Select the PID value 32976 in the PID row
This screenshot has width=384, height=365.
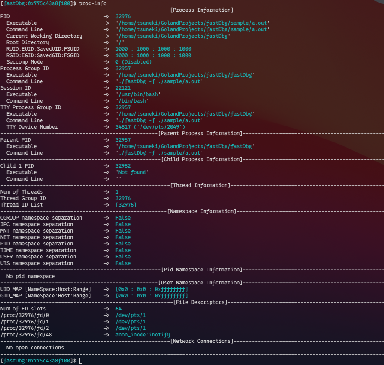coord(123,16)
